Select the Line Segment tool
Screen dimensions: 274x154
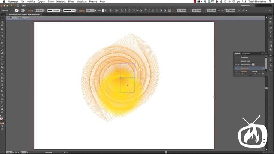2,39
